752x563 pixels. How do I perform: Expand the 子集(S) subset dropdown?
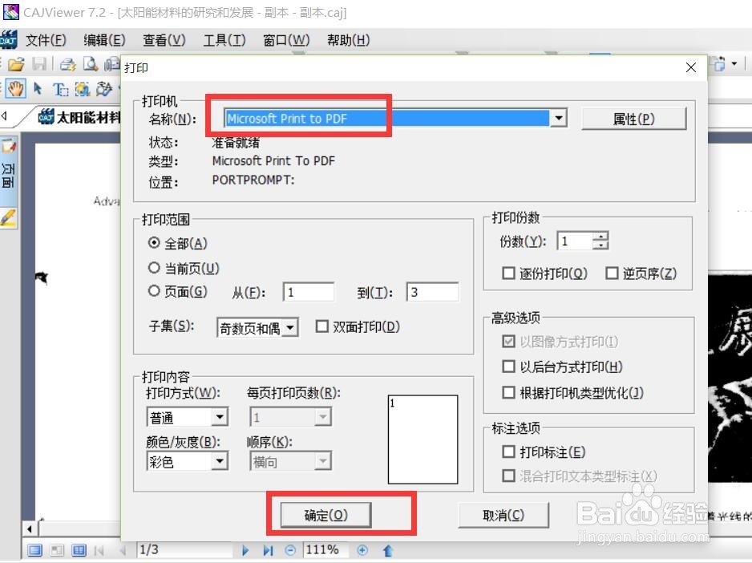(x=290, y=328)
